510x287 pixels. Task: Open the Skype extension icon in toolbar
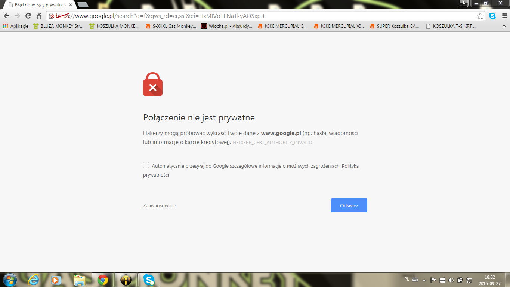click(492, 16)
